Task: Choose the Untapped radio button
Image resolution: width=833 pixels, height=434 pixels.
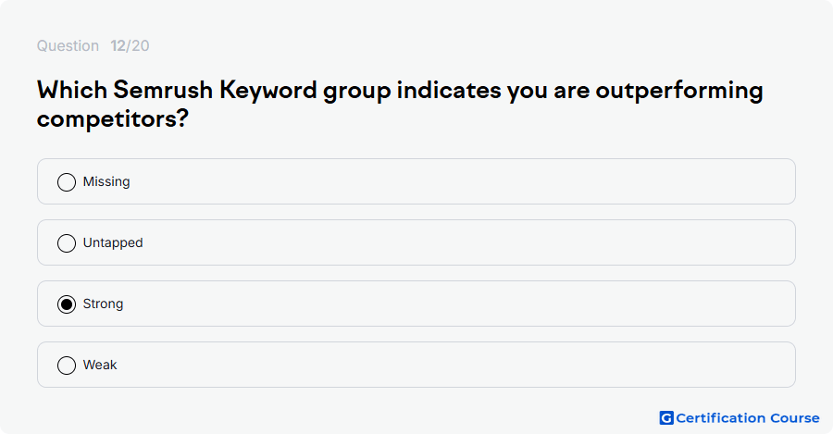Action: pyautogui.click(x=67, y=243)
